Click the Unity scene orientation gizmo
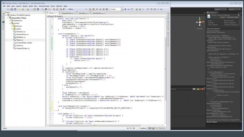Screen dimensions: 244x137 click(200, 22)
